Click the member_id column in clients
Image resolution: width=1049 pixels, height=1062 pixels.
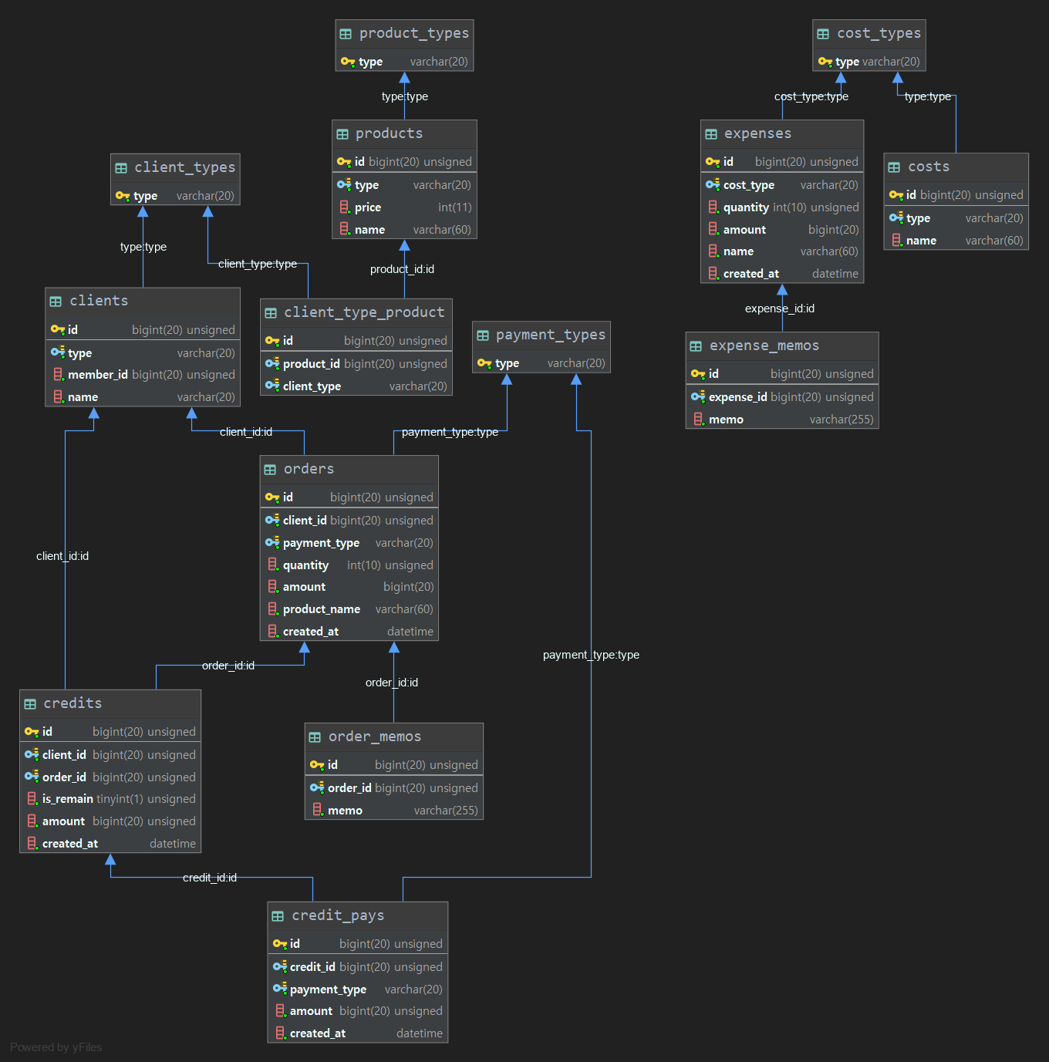(143, 375)
